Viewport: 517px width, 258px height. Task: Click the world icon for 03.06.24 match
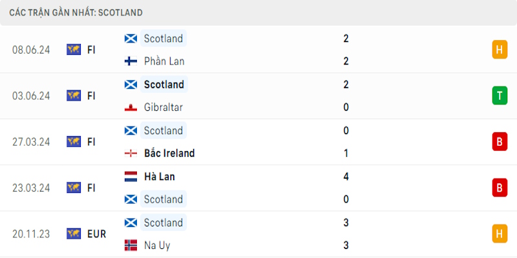point(74,95)
